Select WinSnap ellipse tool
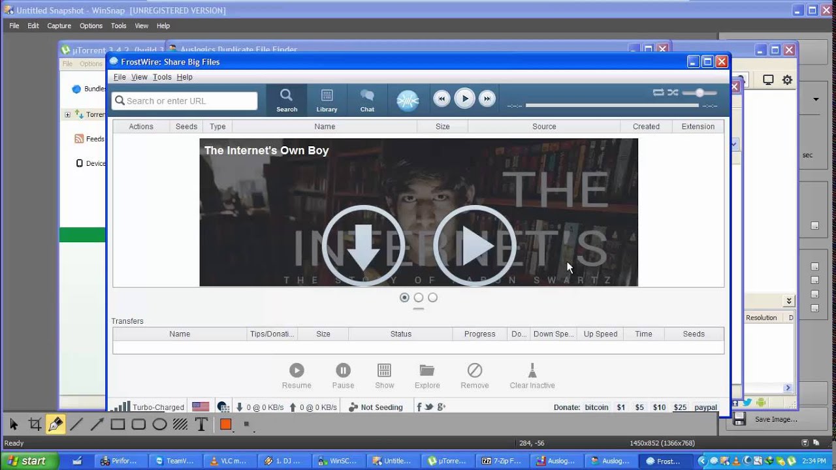This screenshot has height=470, width=836. tap(159, 424)
